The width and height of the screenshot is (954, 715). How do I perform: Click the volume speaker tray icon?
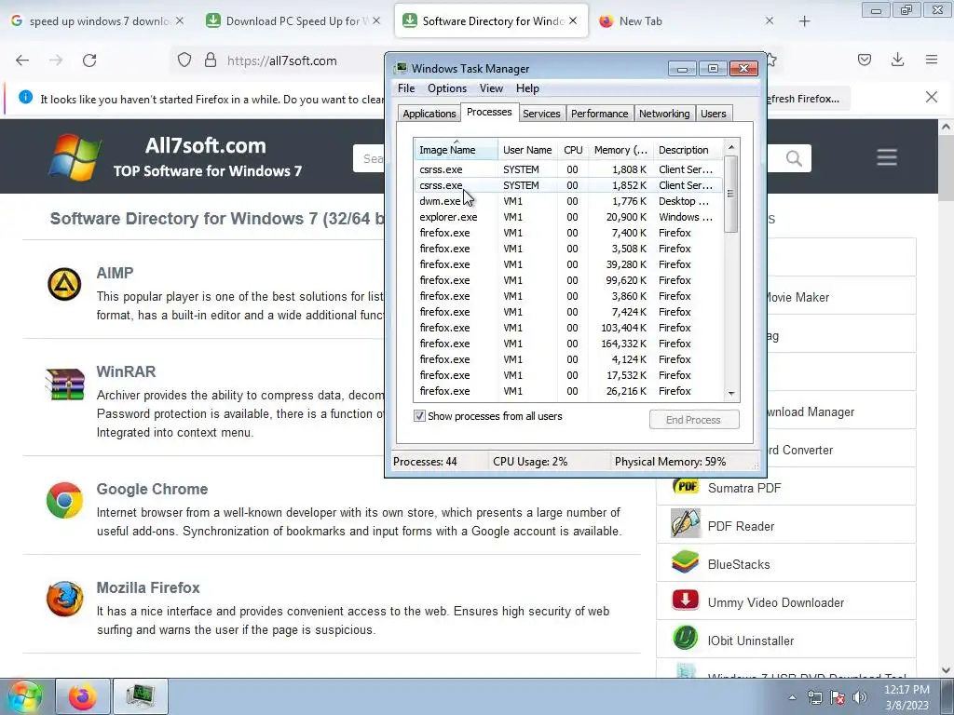859,697
